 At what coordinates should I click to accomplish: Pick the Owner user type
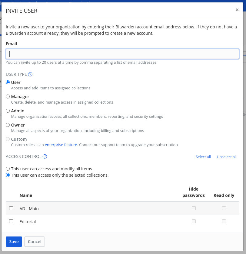pos(8,125)
